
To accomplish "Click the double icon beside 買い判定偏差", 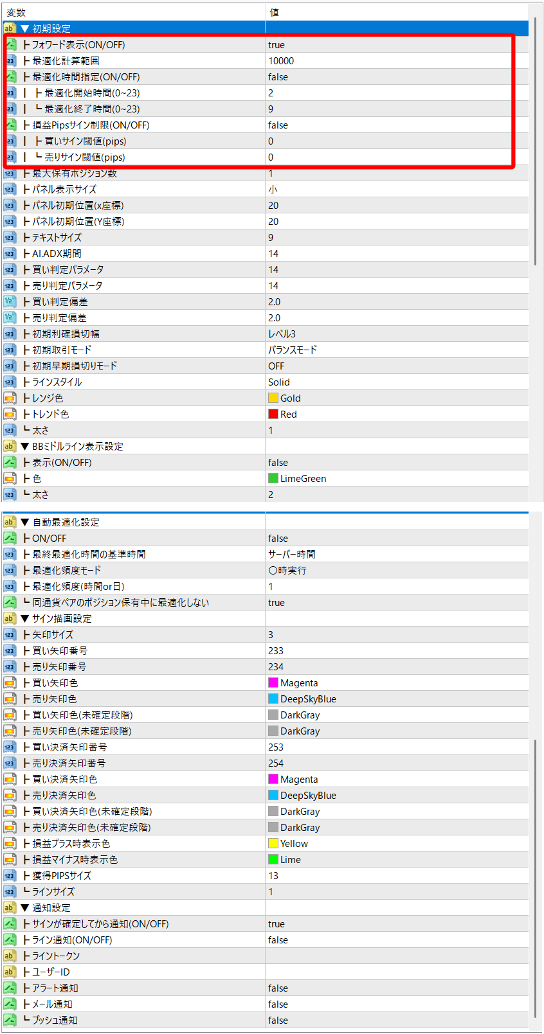I will tap(10, 301).
